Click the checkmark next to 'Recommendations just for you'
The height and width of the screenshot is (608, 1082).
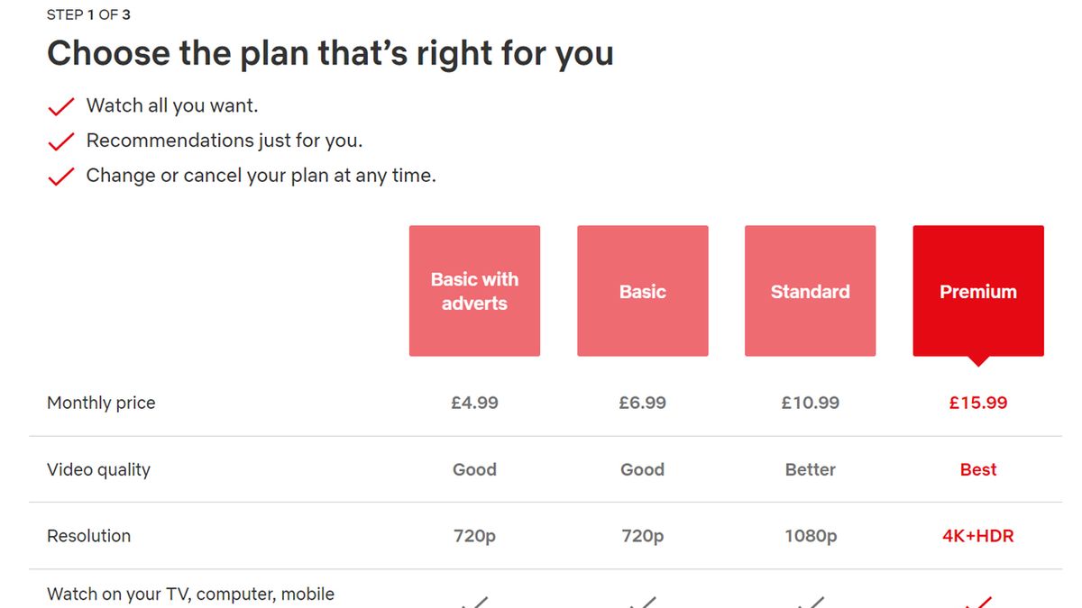pos(60,141)
